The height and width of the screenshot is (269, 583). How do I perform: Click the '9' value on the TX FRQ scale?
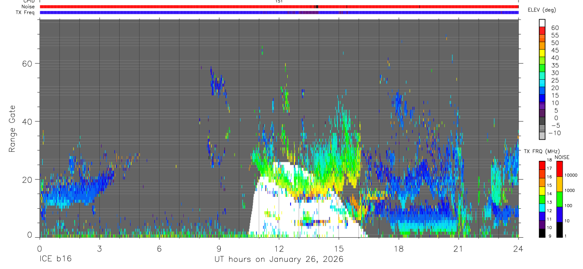[x=550, y=236]
